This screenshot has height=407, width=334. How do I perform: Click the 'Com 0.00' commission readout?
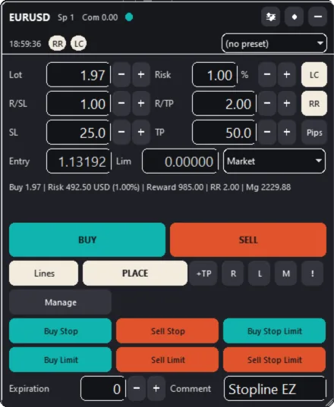tap(99, 17)
